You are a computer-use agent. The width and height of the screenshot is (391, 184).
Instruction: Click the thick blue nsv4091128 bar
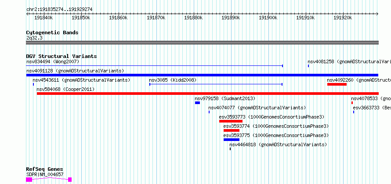[202, 75]
